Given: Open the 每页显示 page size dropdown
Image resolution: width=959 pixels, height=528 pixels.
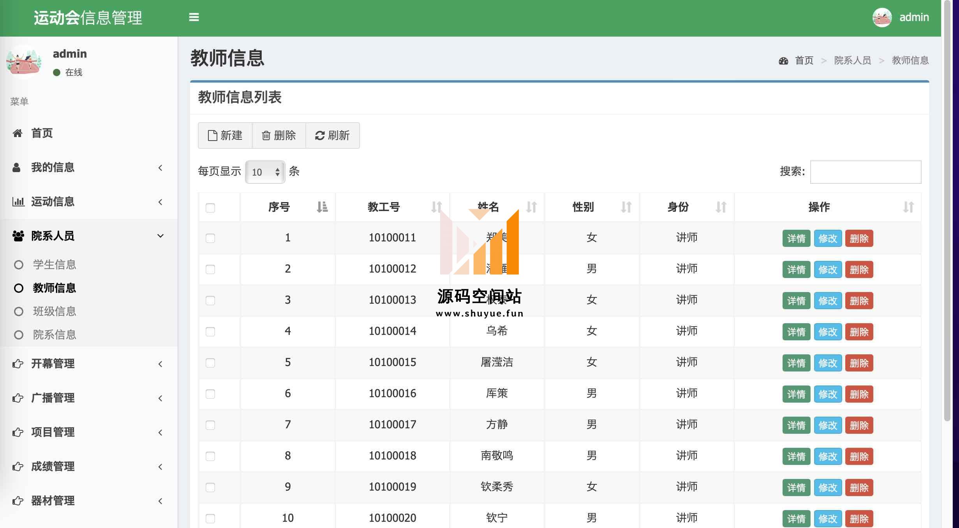Looking at the screenshot, I should point(265,172).
